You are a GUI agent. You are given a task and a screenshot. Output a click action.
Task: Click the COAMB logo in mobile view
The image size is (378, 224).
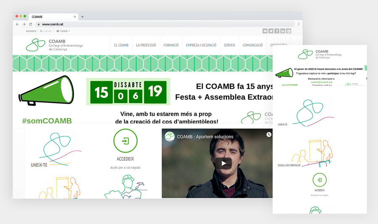coord(320,54)
